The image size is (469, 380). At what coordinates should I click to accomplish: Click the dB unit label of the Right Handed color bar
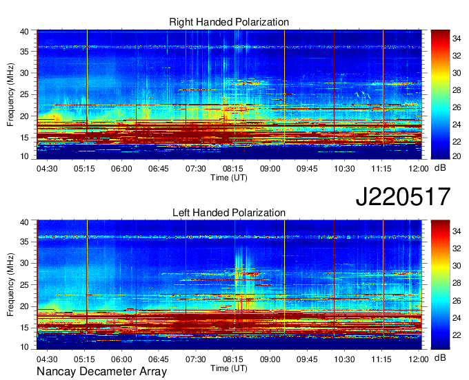(440, 168)
